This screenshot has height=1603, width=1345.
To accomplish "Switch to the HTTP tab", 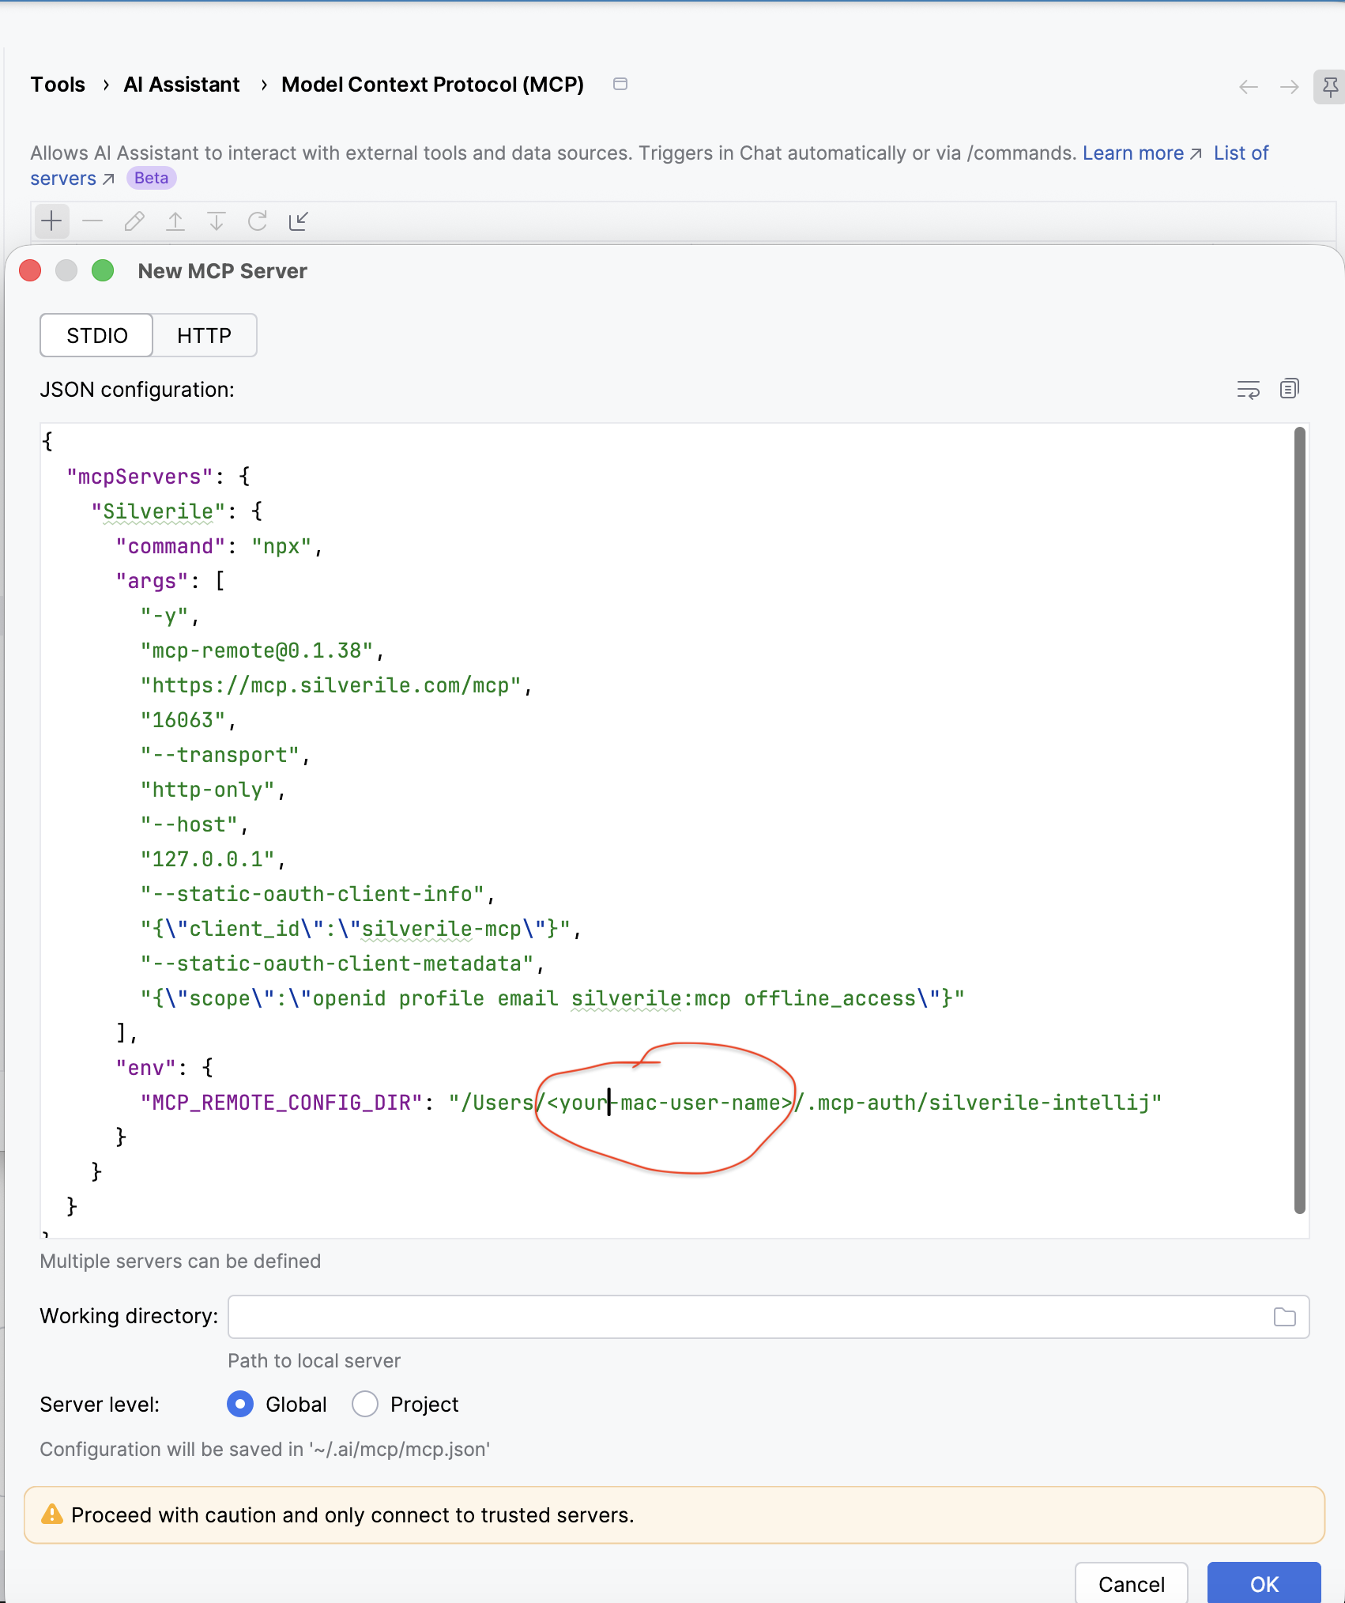I will (205, 335).
